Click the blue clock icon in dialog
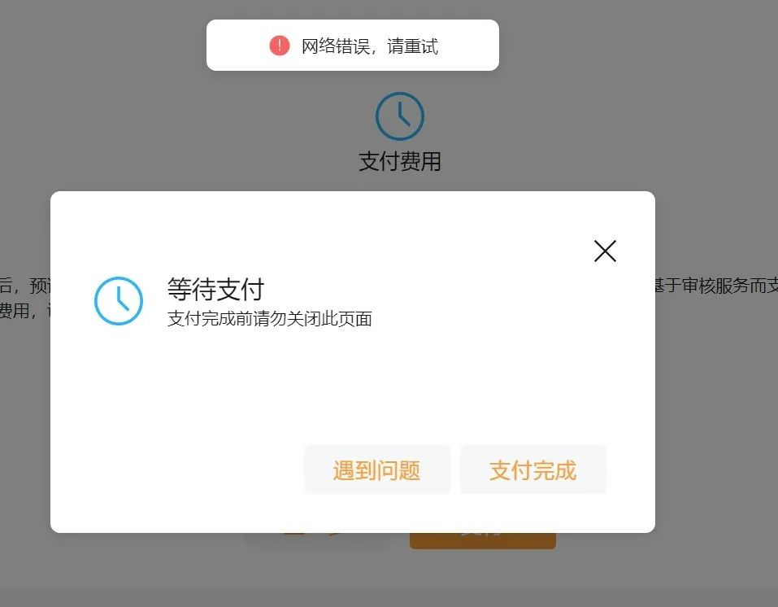This screenshot has width=778, height=607. 119,301
